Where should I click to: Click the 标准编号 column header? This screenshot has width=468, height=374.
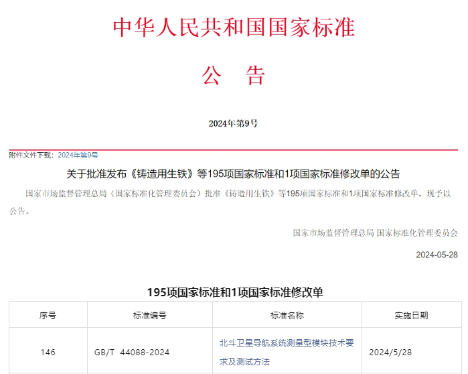pos(149,315)
